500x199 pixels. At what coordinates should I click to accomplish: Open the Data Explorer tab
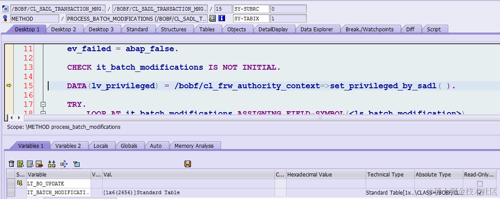click(x=317, y=29)
